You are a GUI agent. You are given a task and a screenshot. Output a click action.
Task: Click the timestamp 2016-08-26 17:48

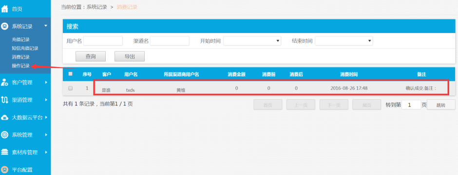pyautogui.click(x=349, y=88)
